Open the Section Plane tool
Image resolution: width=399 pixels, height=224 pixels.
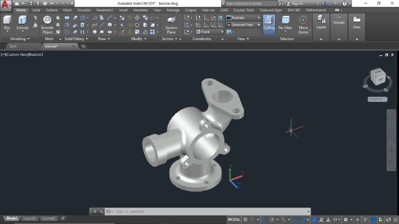click(171, 25)
